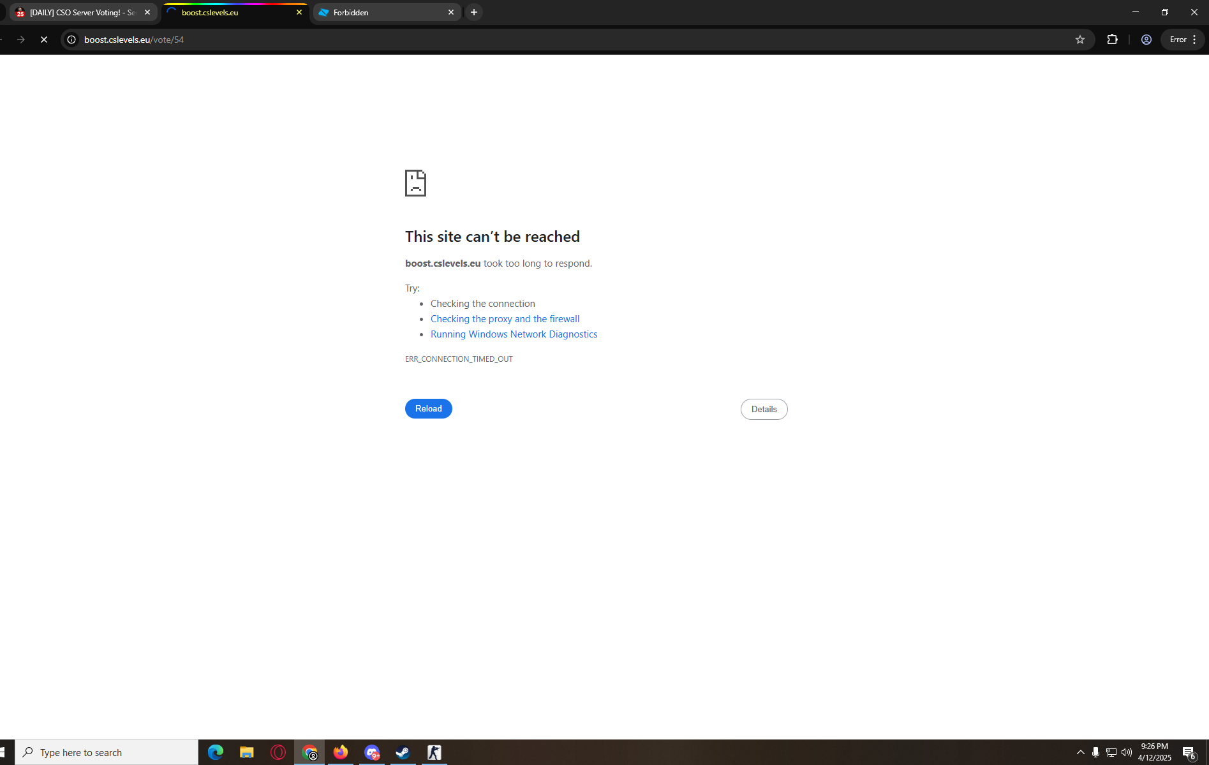Run Windows Network Diagnostics link

tap(514, 334)
